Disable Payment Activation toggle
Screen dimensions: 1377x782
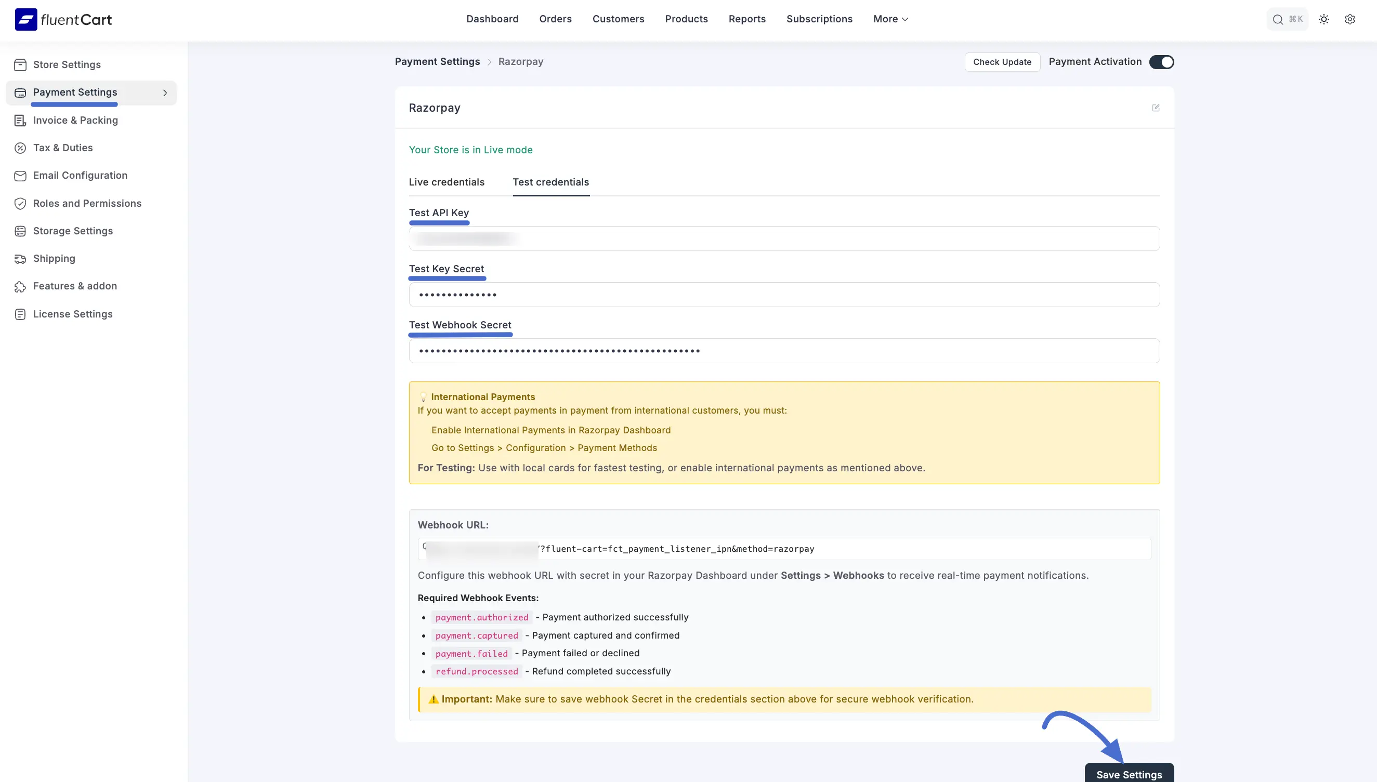pyautogui.click(x=1162, y=62)
